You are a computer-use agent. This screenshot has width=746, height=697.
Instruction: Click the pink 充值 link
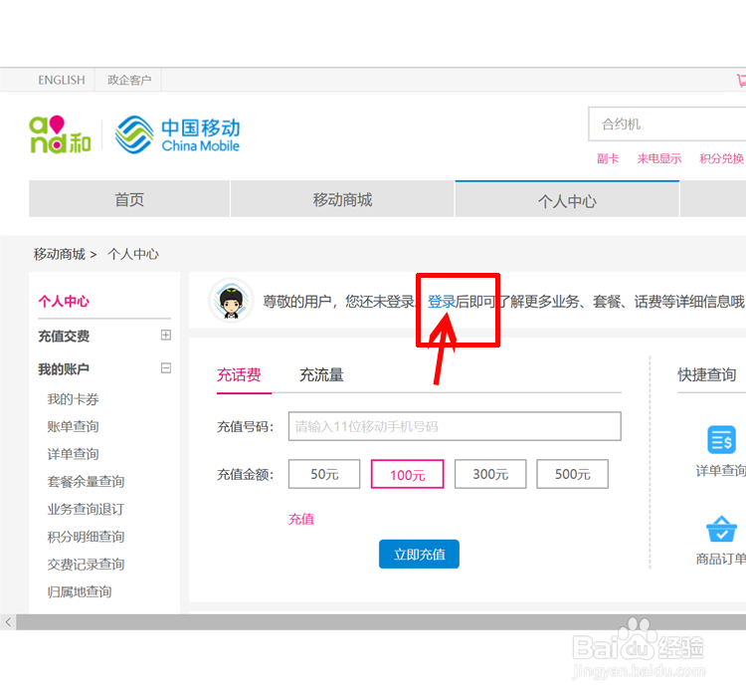pyautogui.click(x=301, y=519)
